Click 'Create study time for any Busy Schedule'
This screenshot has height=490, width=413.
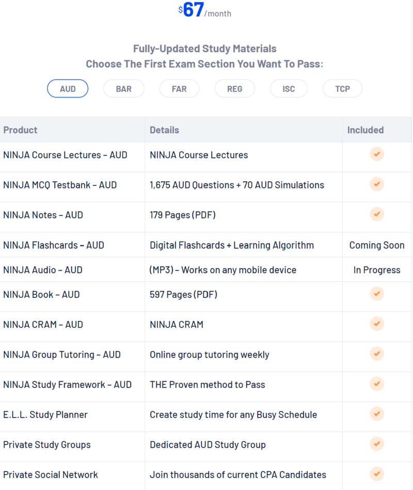[x=233, y=415]
